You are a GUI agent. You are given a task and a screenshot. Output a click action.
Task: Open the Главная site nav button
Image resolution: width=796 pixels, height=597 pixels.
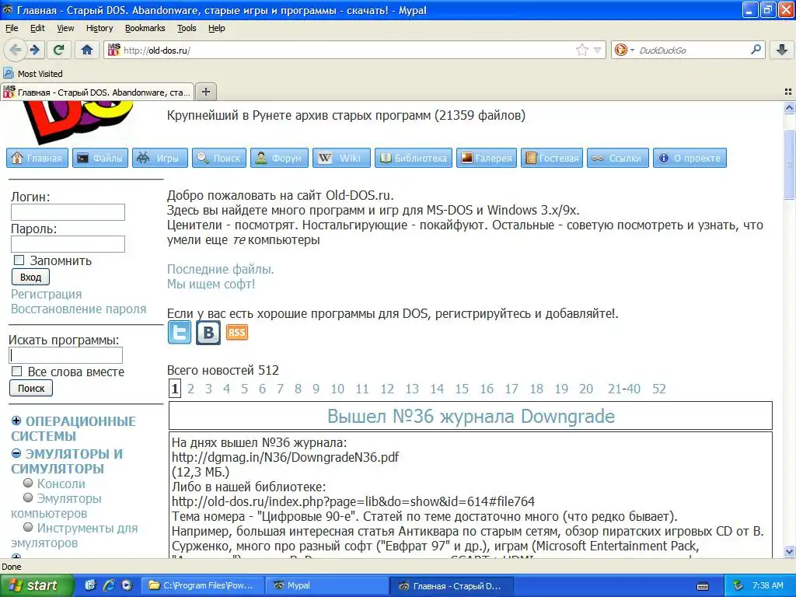click(37, 158)
